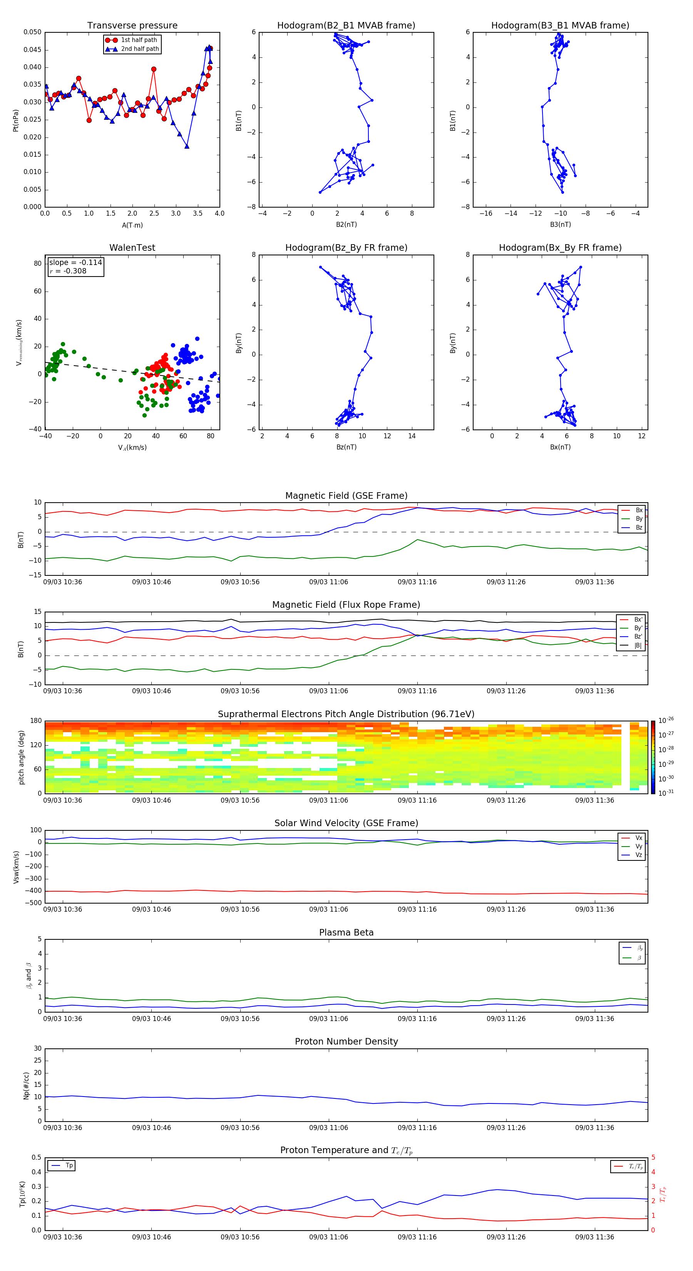This screenshot has height=1271, width=693.
Task: Click the '10^-31' colorbar tick label
Action: [666, 793]
